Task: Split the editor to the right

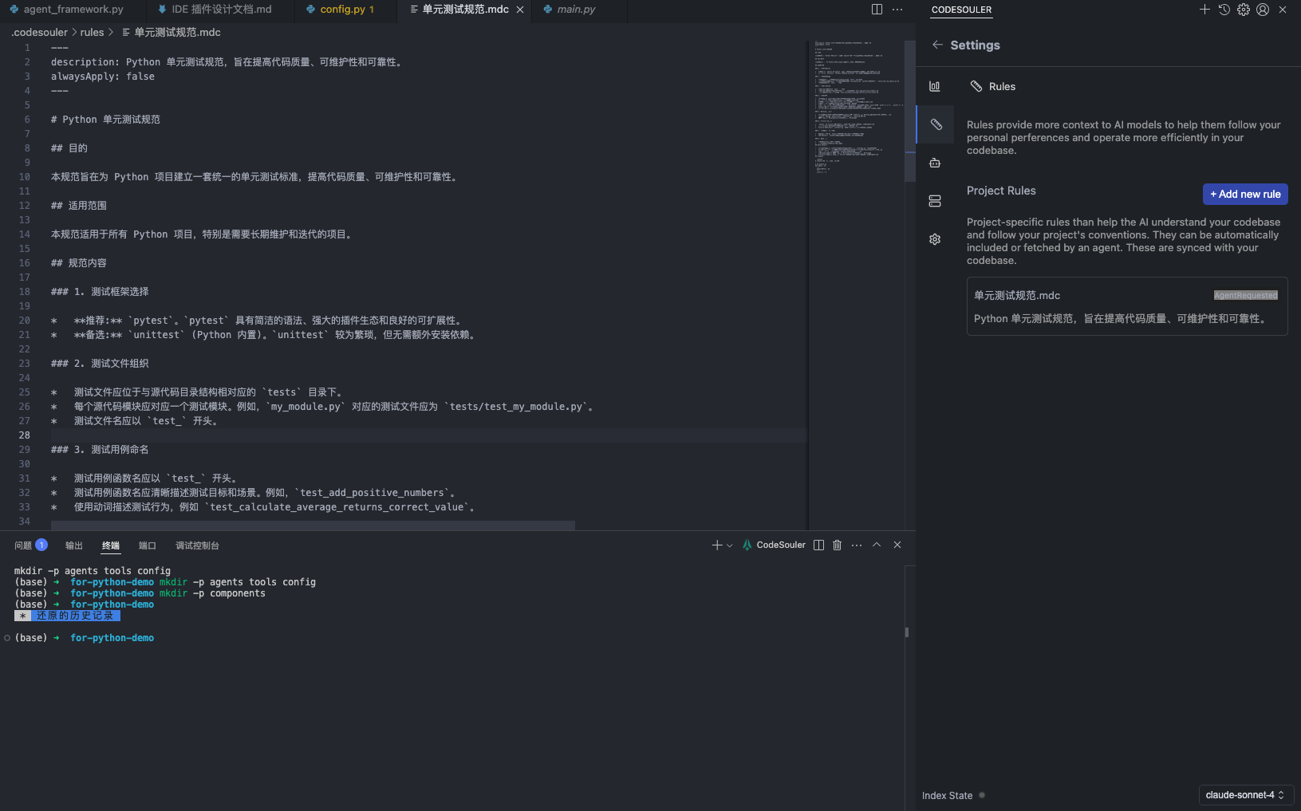Action: click(x=877, y=10)
